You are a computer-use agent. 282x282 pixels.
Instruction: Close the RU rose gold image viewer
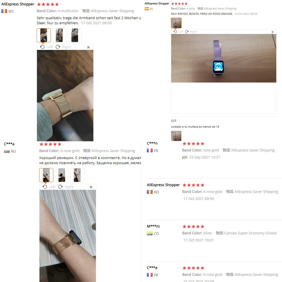(x=91, y=187)
